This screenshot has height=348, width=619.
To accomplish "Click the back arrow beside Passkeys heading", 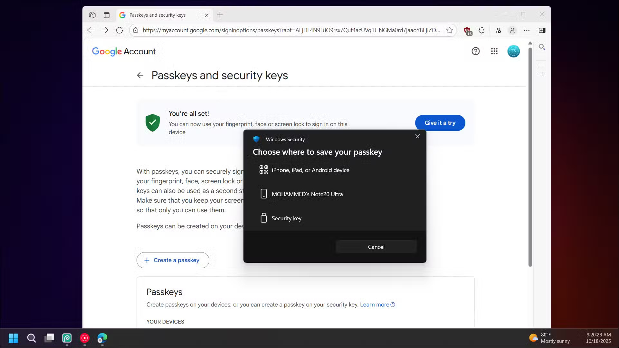I will click(x=140, y=75).
